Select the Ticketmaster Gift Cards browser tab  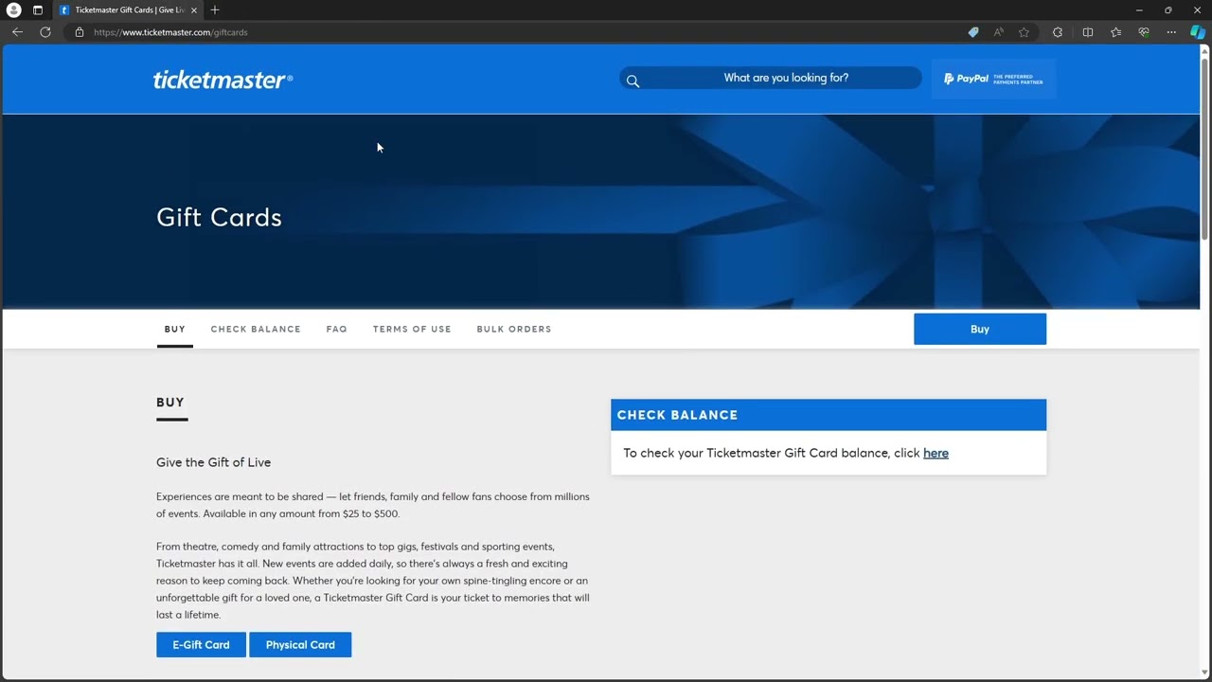128,9
